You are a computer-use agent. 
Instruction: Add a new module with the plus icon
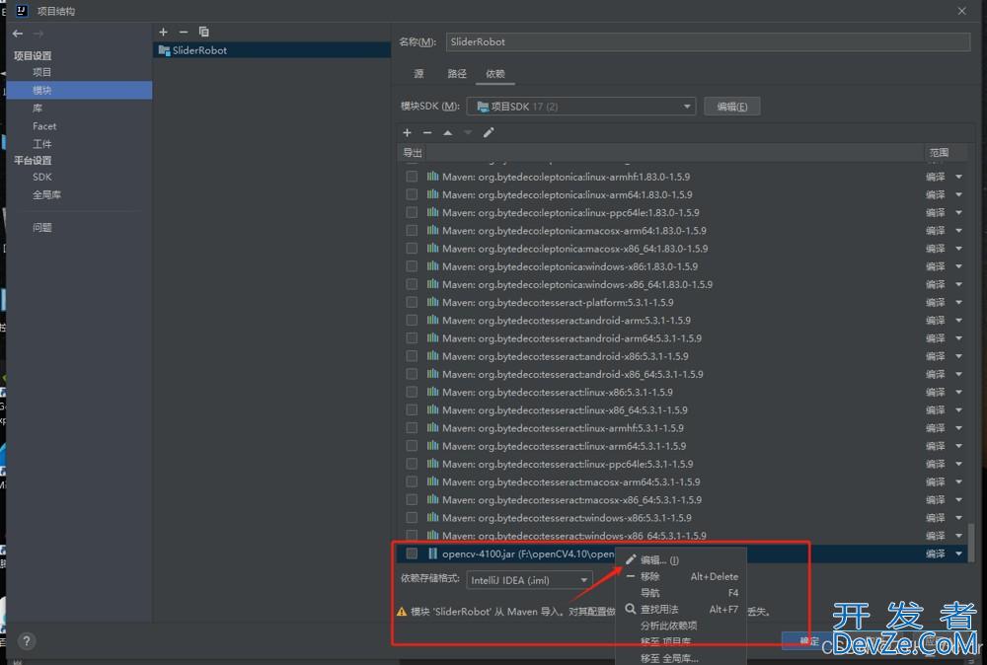coord(163,32)
